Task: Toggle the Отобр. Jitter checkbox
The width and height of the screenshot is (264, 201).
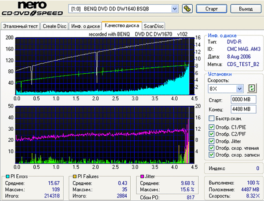Action: coord(212,141)
